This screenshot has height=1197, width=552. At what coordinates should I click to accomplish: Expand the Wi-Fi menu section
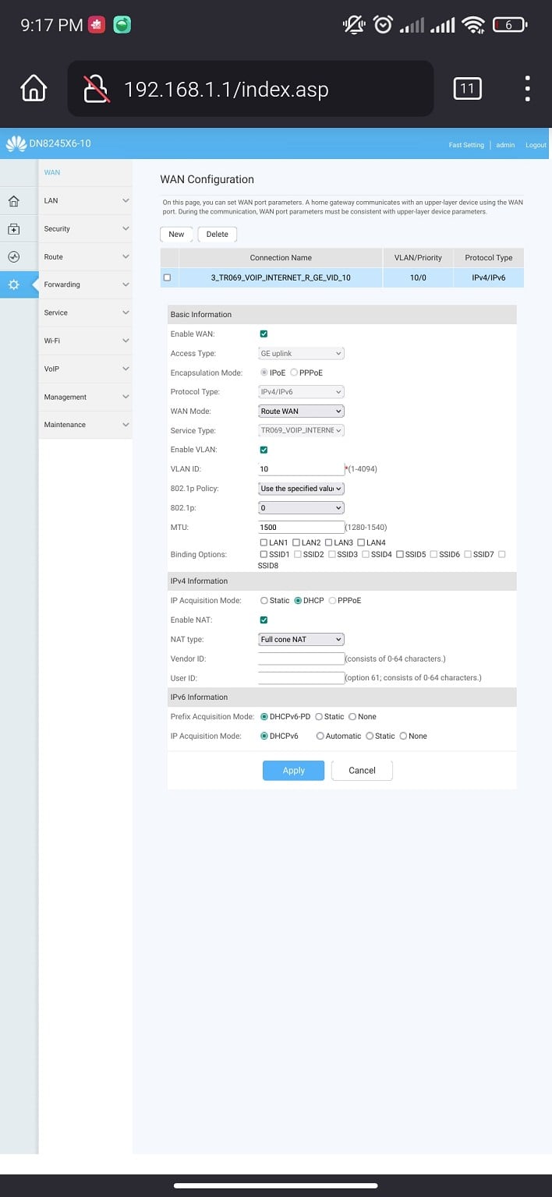(x=85, y=341)
